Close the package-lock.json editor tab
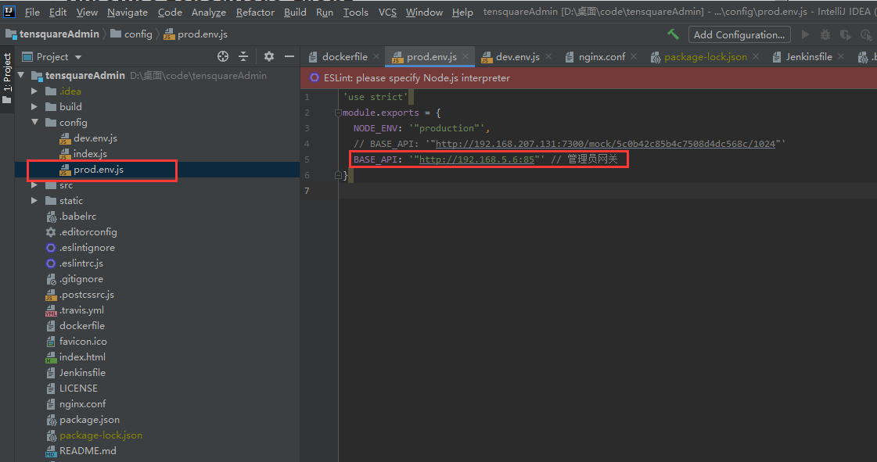The width and height of the screenshot is (877, 462). coord(756,56)
